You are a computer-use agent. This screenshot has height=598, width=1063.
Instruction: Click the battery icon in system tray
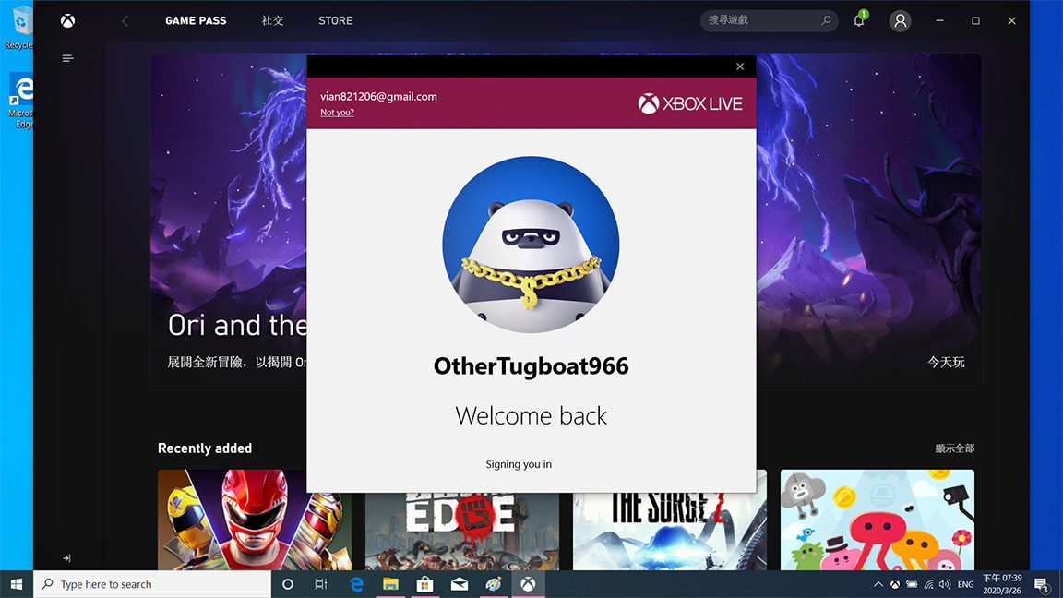click(x=912, y=584)
